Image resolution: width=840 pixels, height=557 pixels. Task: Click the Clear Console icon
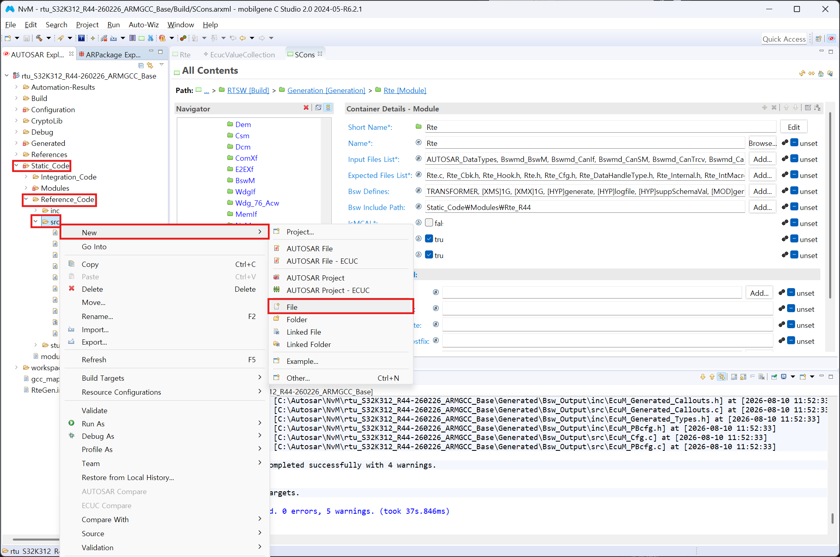(x=761, y=377)
